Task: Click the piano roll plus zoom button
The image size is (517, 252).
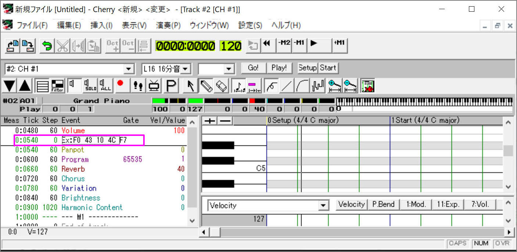Action: point(210,121)
